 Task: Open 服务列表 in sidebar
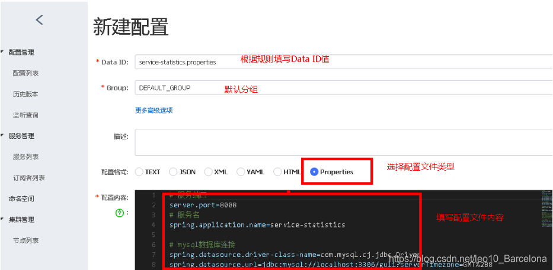(x=25, y=157)
